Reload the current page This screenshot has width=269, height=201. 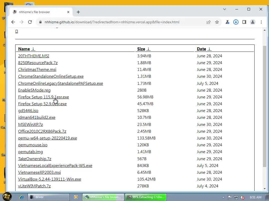coord(30,22)
